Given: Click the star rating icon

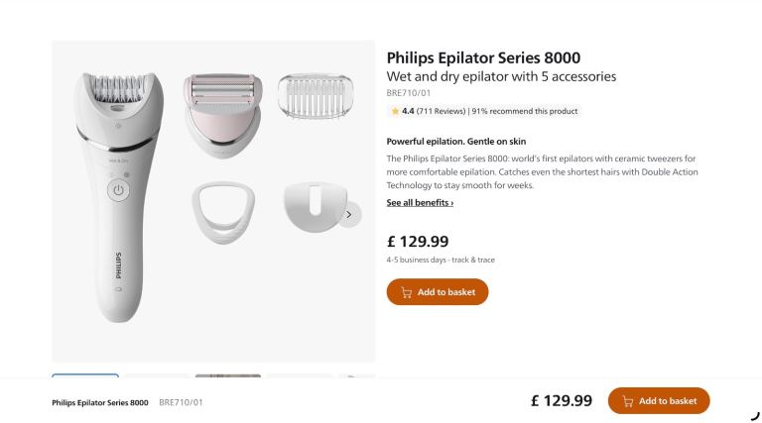Looking at the screenshot, I should point(395,111).
